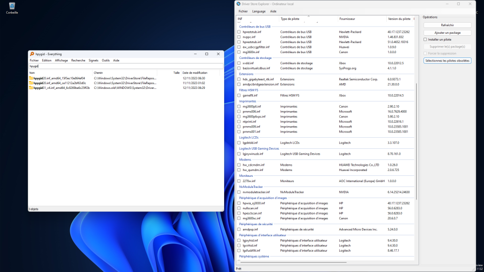Viewport: 484px width, 272px height.
Task: Click the Everything magnifier icon in title bar
Action: 31,54
